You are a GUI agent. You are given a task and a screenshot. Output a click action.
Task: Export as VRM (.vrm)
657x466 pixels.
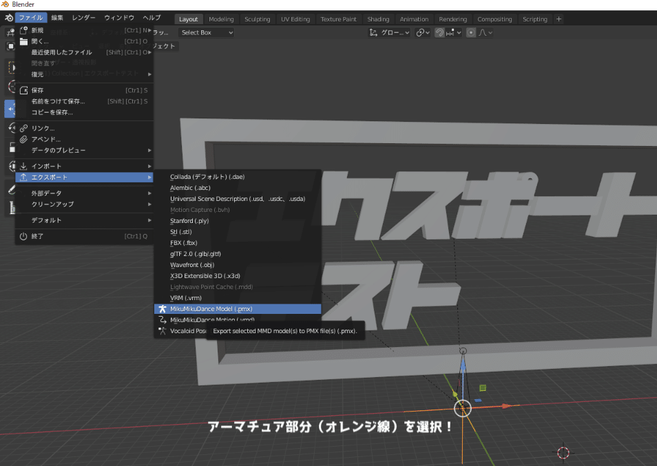click(x=238, y=298)
